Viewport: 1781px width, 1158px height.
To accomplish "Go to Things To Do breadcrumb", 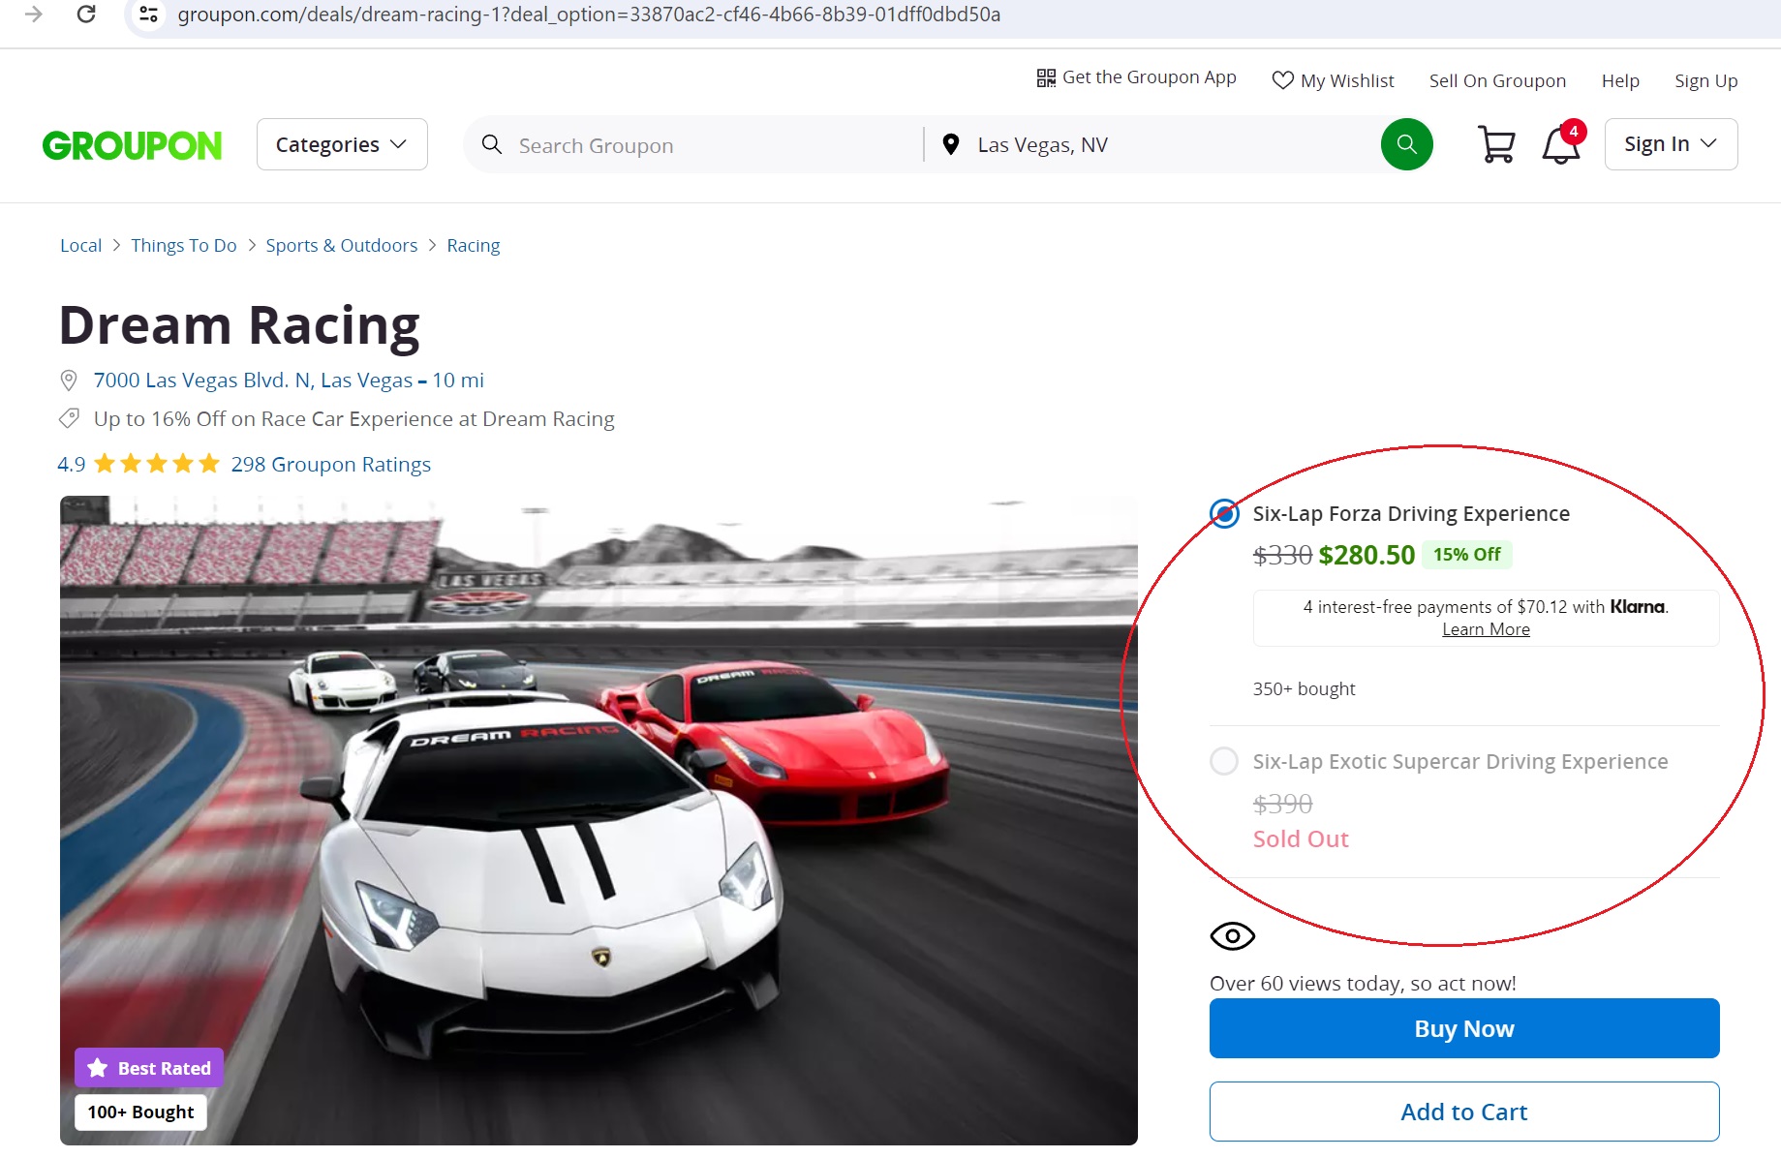I will point(184,245).
